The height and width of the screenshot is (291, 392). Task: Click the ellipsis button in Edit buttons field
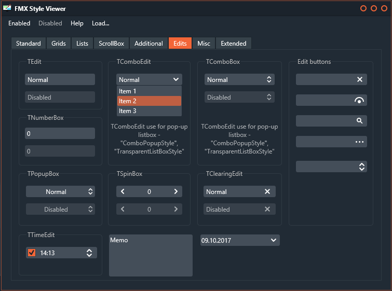[x=359, y=142]
